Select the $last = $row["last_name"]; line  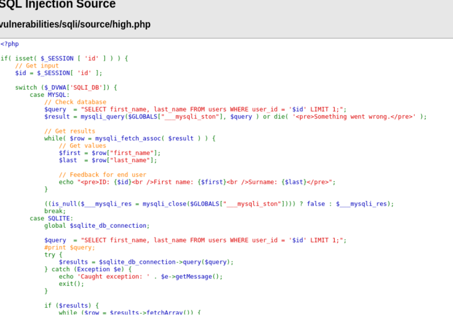108,160
